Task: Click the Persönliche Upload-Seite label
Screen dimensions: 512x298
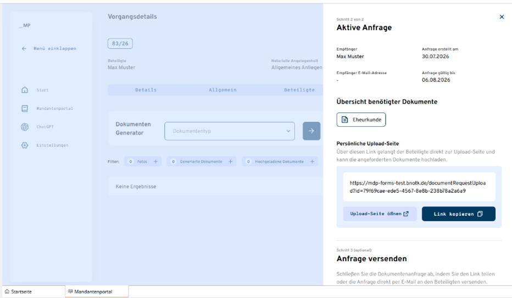Action: (x=368, y=143)
